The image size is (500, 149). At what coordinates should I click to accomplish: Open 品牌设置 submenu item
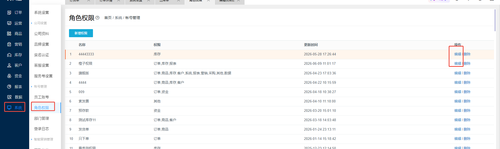pos(41,44)
